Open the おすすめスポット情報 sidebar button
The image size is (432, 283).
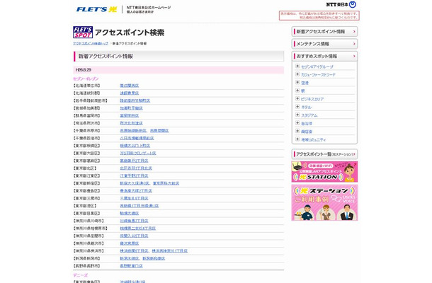(324, 56)
